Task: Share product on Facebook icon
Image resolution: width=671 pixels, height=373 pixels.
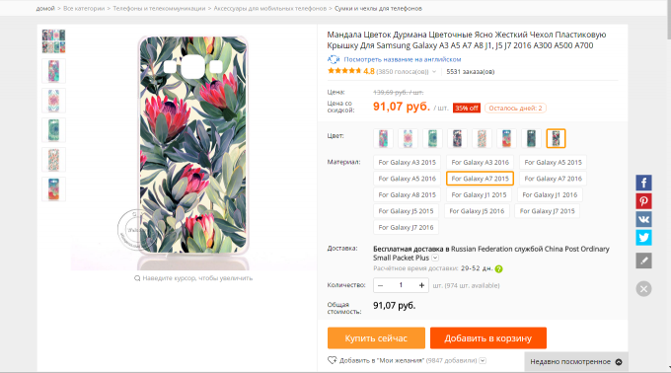Action: click(643, 183)
